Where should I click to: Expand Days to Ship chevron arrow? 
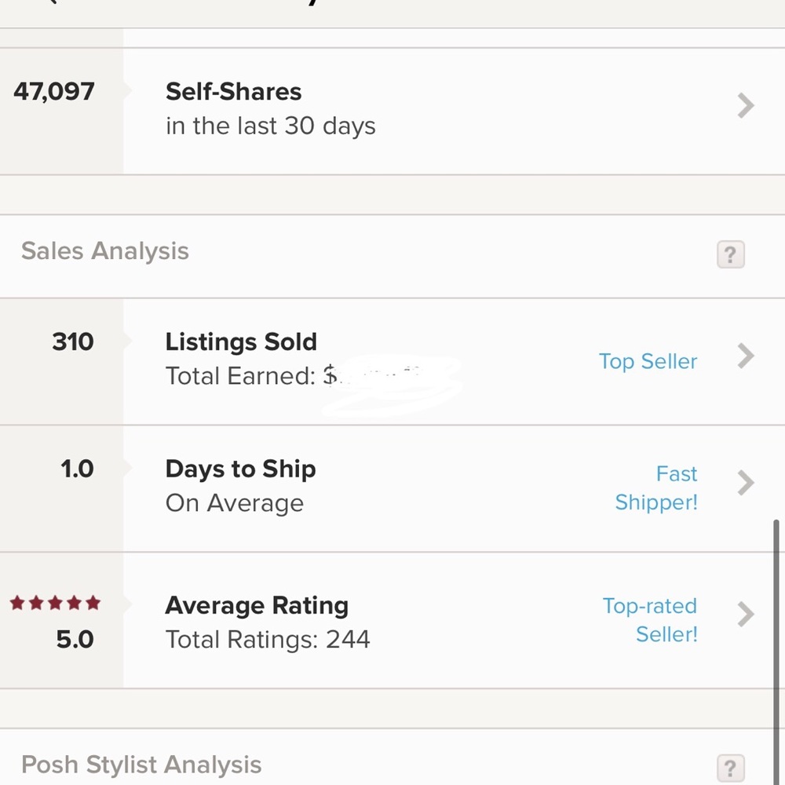(746, 482)
